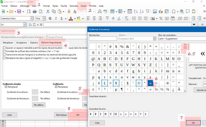Enable non-breaking space before punctuation checkbox
This screenshot has width=206, height=127.
pyautogui.click(x=4, y=48)
